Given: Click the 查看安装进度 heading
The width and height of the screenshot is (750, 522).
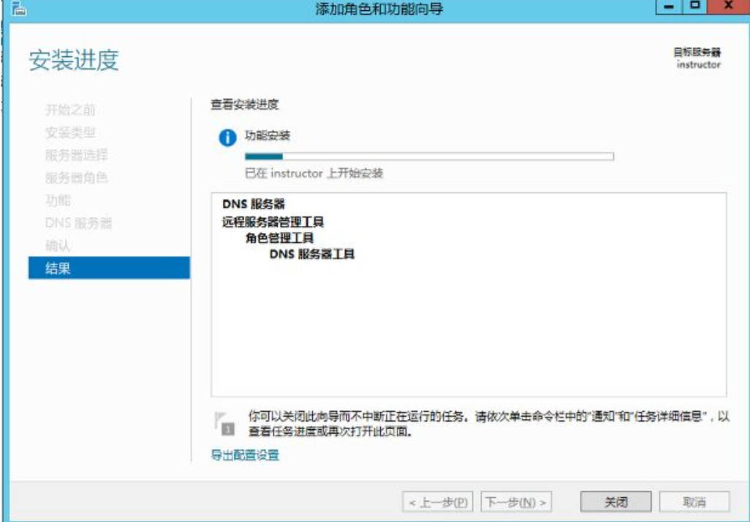Looking at the screenshot, I should point(244,105).
